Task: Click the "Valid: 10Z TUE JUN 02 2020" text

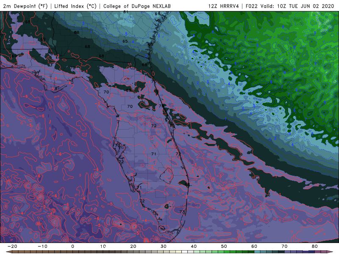Action: click(297, 6)
